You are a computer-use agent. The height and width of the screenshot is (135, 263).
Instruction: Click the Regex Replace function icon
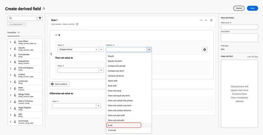(x=15, y=108)
